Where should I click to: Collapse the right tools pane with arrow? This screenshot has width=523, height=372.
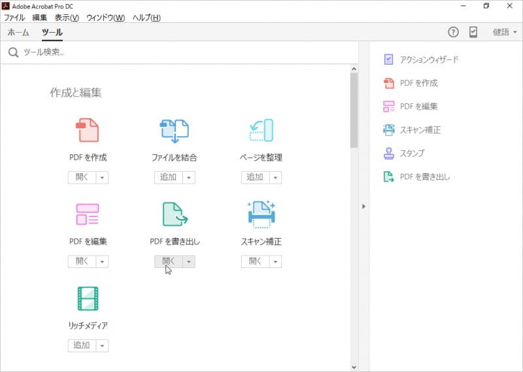pos(364,207)
